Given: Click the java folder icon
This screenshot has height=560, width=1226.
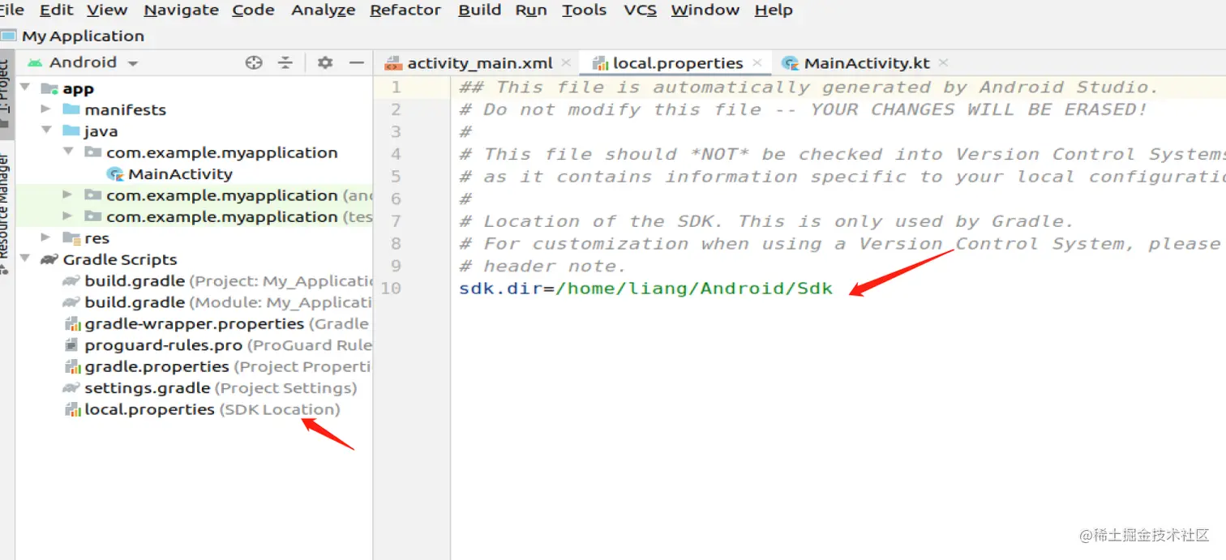Looking at the screenshot, I should pos(71,130).
